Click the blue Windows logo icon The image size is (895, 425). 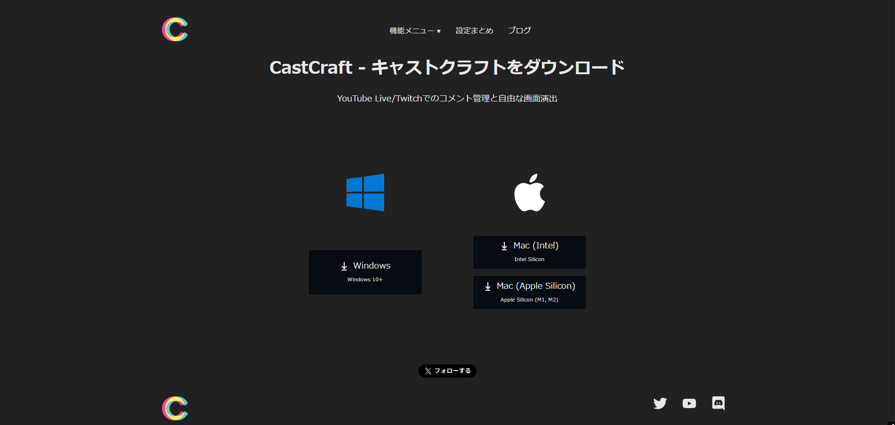[365, 193]
